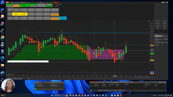173x97 pixels.
Task: Click the Sell Mkt button
Action: [x=164, y=21]
